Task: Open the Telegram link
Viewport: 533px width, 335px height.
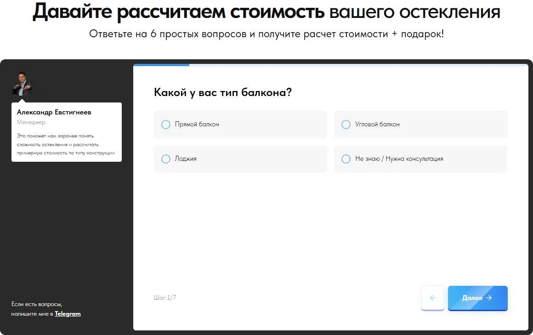Action: coord(68,313)
